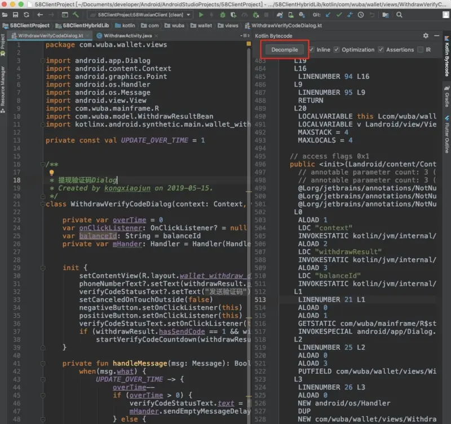Toggle the Optimization checkbox

337,50
